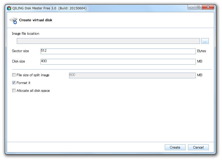Open file browser with the ellipsis button
Screen dimensions: 222x160
[x=205, y=41]
